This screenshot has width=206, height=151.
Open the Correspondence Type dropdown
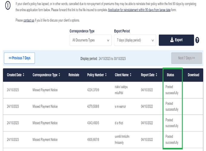click(x=91, y=40)
